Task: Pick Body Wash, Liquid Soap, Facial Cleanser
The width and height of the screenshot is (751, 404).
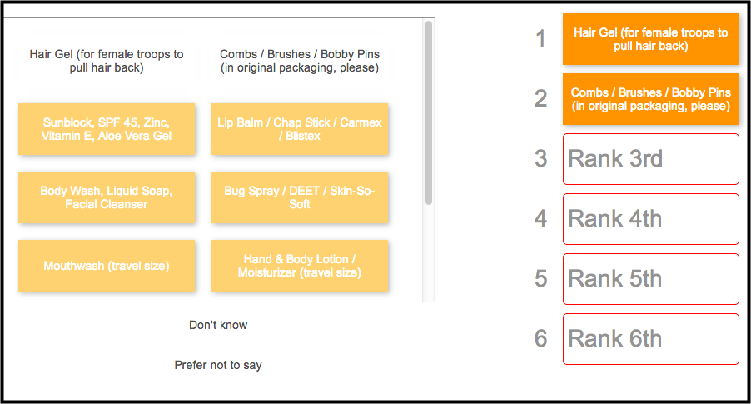Action: (x=107, y=197)
